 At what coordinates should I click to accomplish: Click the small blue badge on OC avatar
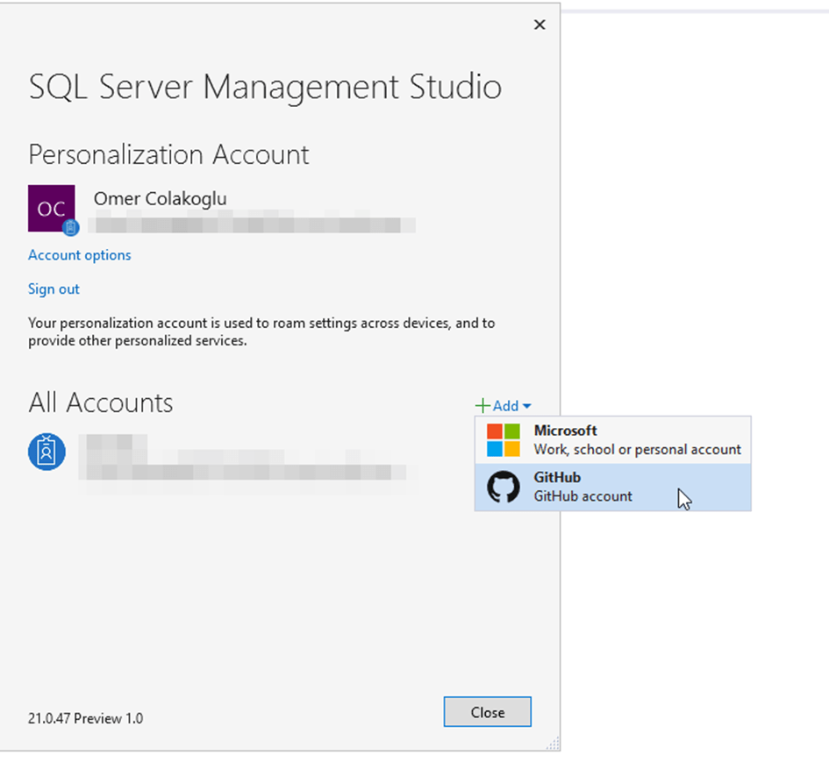click(x=71, y=228)
